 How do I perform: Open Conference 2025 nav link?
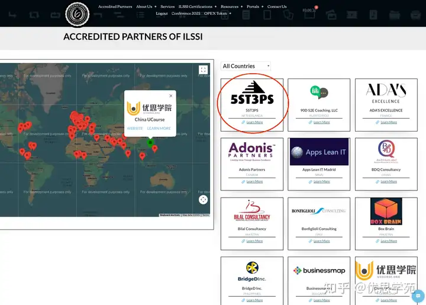186,13
